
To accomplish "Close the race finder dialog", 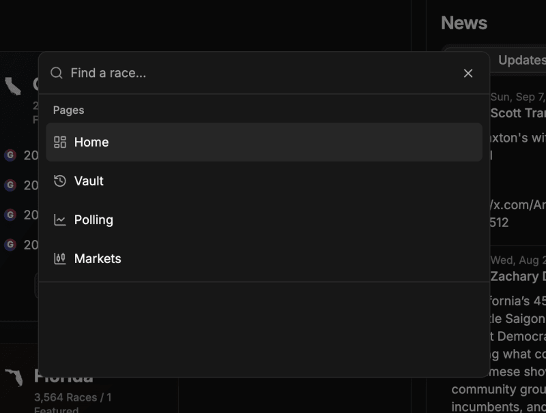I will point(468,73).
